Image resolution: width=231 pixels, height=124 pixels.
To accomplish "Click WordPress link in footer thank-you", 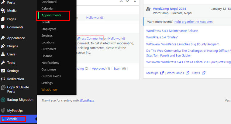I will [x=87, y=100].
